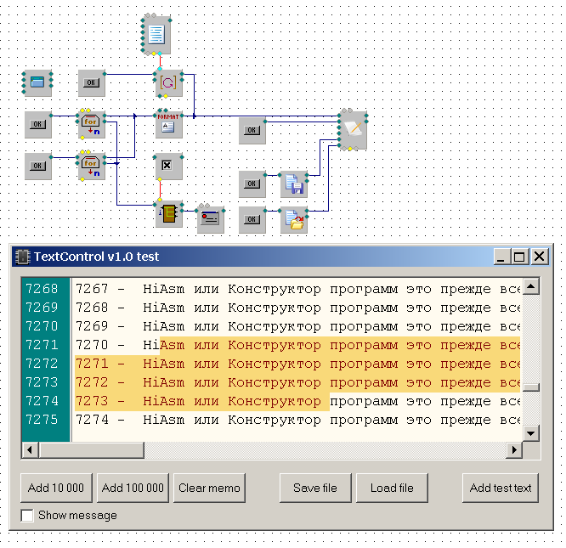
Task: Select the OK button wired to lower For
Action: [x=38, y=166]
